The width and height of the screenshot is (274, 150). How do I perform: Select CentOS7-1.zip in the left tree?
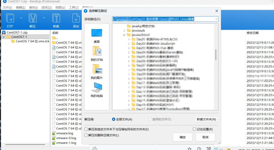pyautogui.click(x=17, y=32)
